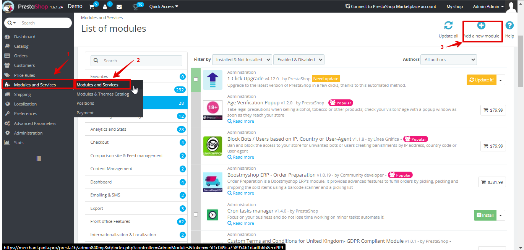The height and width of the screenshot is (250, 524).
Task: Click the Boostmyshop ERP module icon
Action: pyautogui.click(x=213, y=182)
